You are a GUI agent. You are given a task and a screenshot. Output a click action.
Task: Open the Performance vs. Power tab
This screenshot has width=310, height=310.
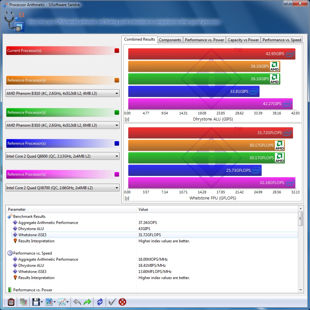[x=204, y=40]
